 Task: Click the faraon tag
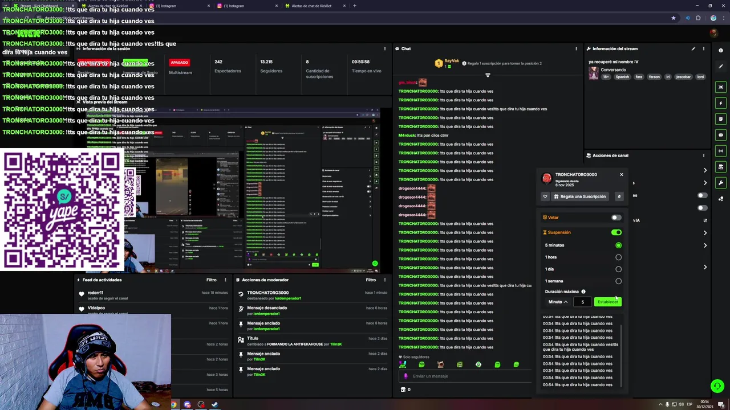point(654,77)
